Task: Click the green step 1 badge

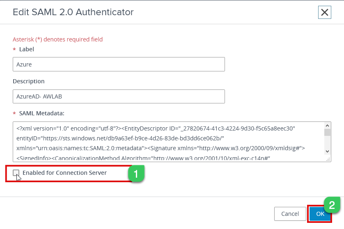Action: point(136,174)
